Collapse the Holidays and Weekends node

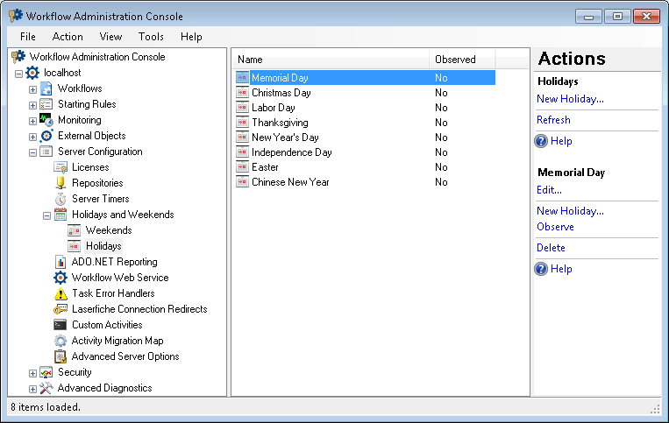point(47,215)
